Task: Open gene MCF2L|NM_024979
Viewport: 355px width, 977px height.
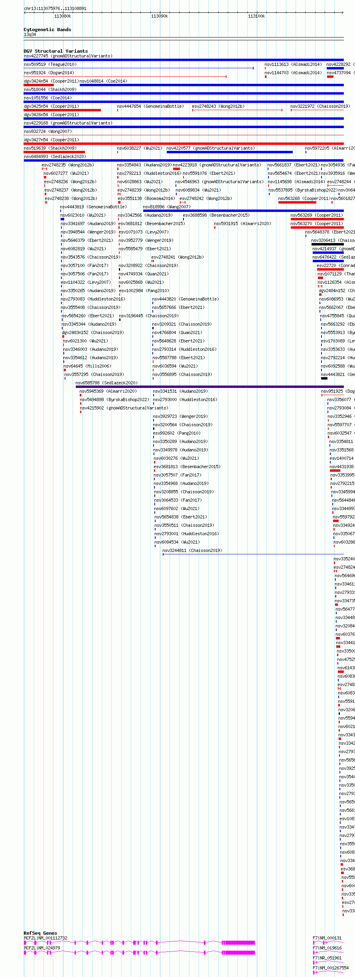Action: [x=42, y=948]
